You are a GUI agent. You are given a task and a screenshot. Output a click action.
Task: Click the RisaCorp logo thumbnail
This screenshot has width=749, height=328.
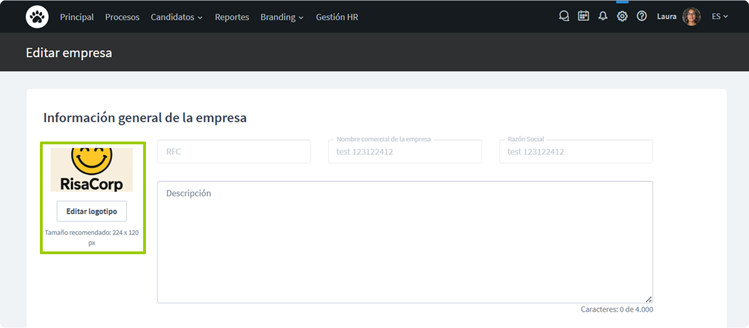tap(92, 170)
